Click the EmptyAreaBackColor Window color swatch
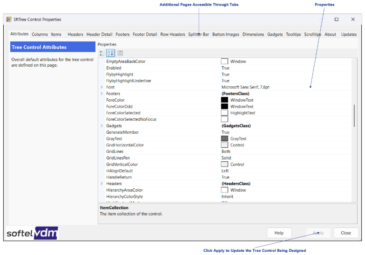The height and width of the screenshot is (255, 365). click(x=224, y=62)
